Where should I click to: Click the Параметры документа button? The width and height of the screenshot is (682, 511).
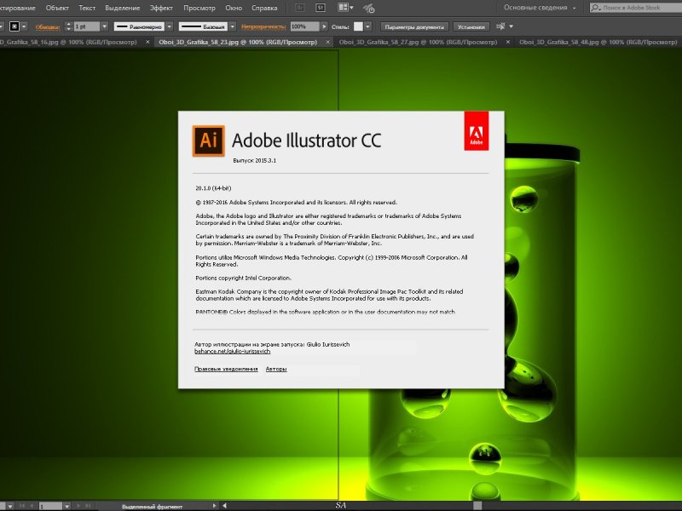414,26
